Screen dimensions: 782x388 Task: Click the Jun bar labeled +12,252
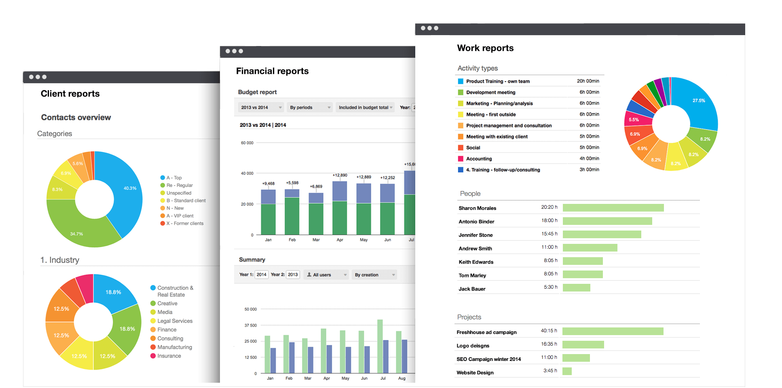(387, 209)
